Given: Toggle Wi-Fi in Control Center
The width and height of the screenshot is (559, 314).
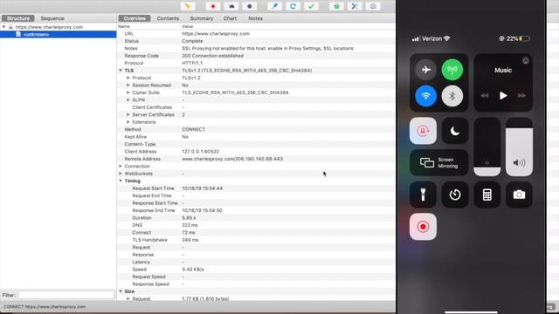Looking at the screenshot, I should click(x=425, y=96).
